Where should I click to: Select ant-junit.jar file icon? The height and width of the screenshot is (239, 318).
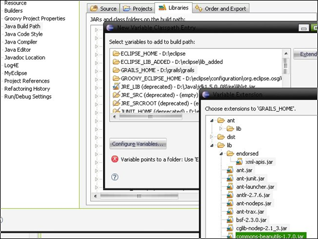pos(230,179)
